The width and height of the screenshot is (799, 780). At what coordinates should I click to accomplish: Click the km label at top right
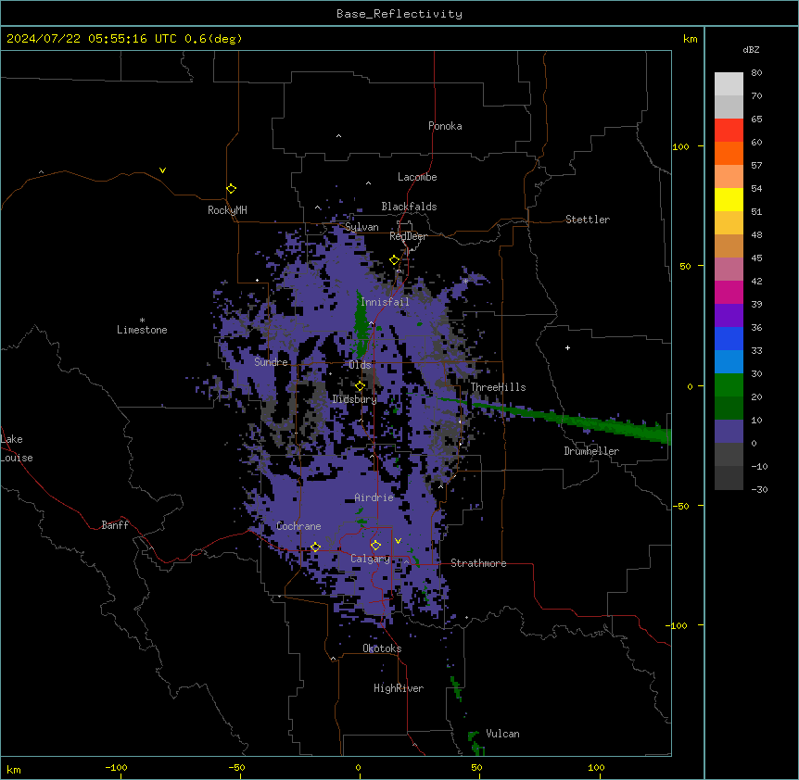[x=690, y=39]
